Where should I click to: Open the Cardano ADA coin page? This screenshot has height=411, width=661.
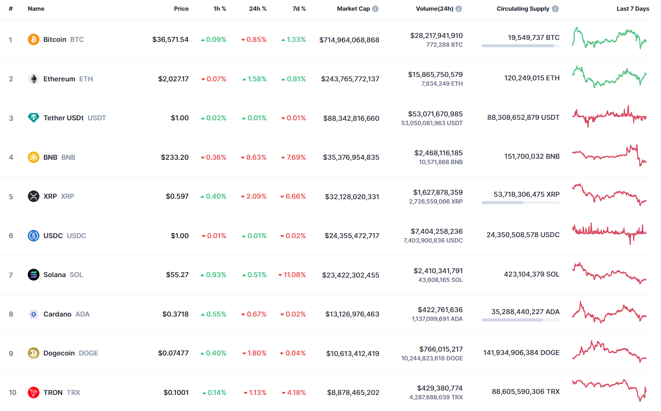click(58, 314)
